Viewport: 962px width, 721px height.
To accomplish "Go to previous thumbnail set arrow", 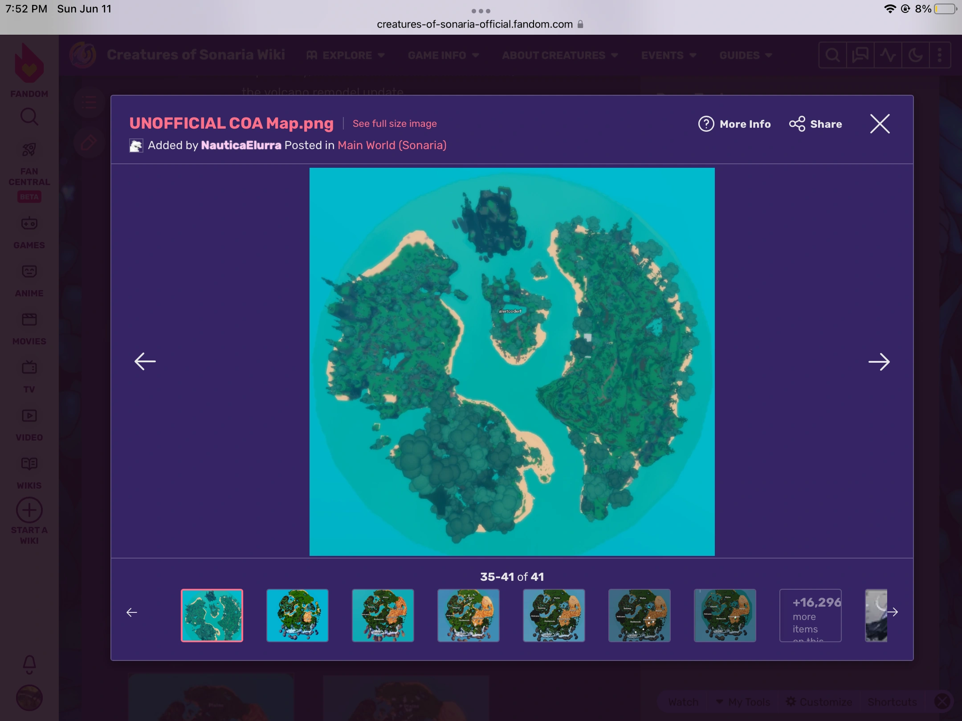I will [132, 613].
